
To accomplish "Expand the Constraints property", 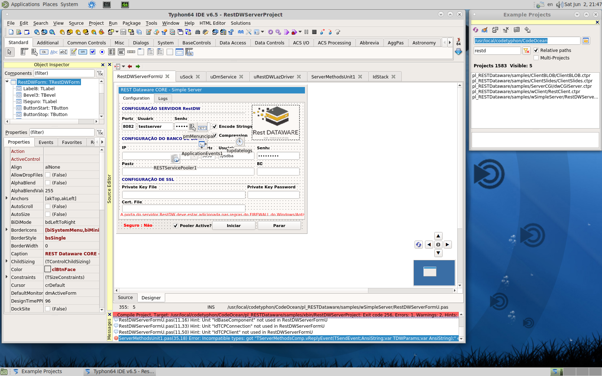I will [x=7, y=277].
